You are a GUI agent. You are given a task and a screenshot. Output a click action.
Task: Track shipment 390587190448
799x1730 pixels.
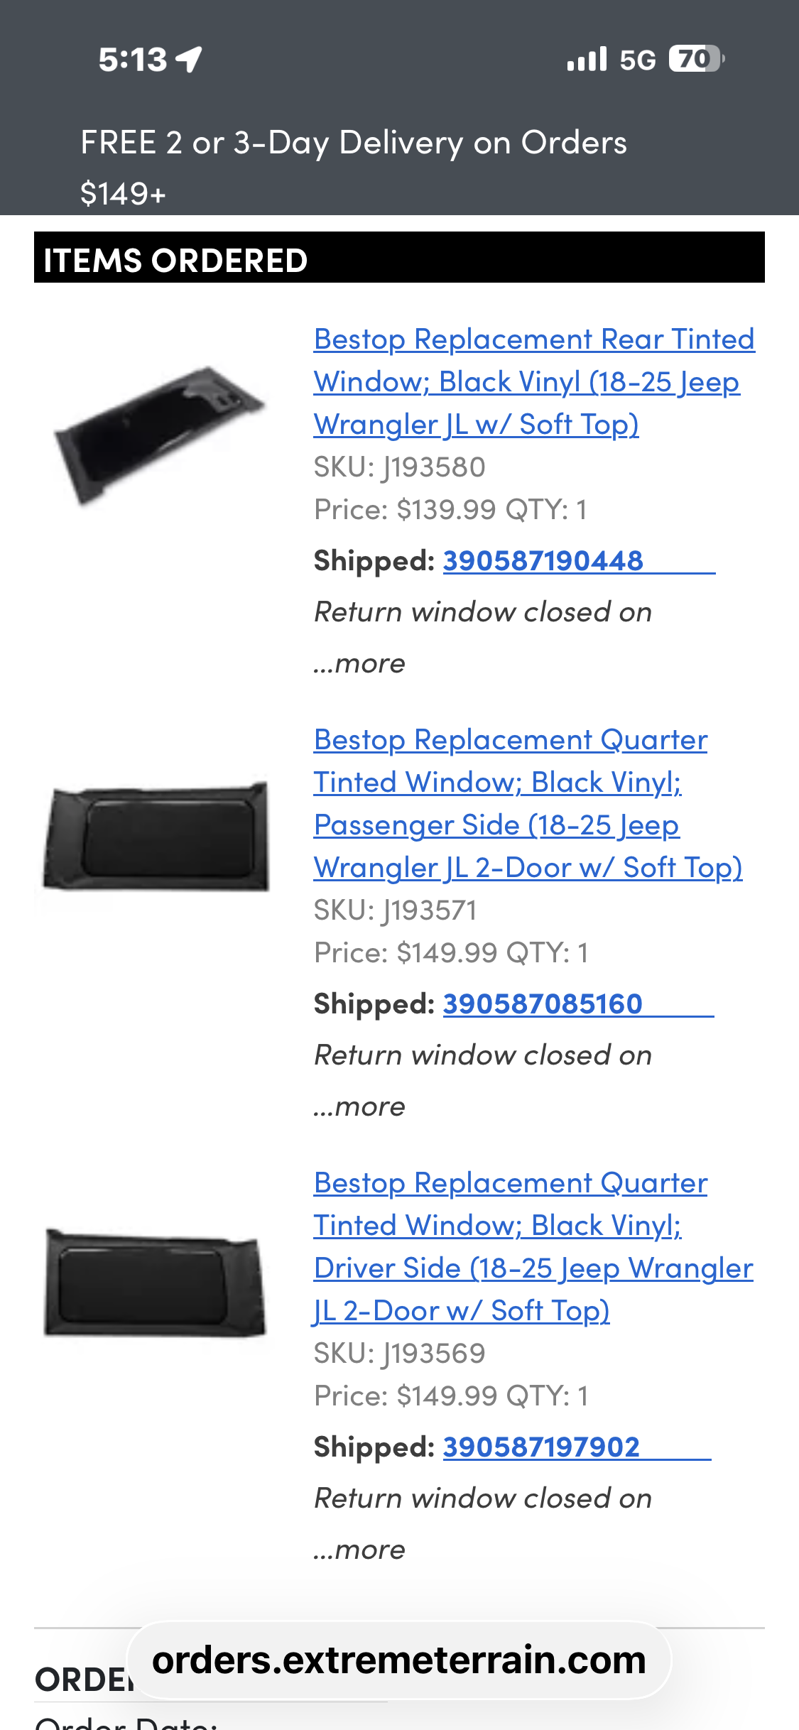543,560
